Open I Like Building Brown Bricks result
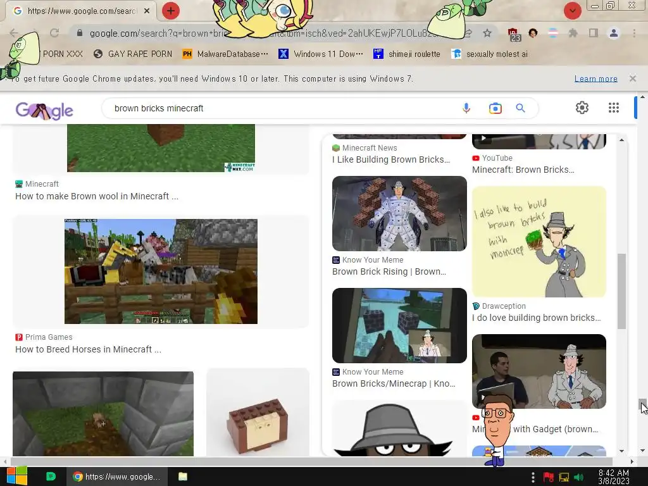The image size is (648, 486). click(391, 159)
